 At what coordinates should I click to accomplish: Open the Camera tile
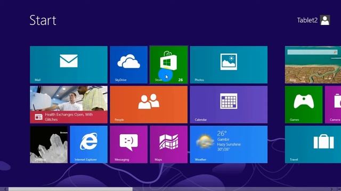(333, 105)
